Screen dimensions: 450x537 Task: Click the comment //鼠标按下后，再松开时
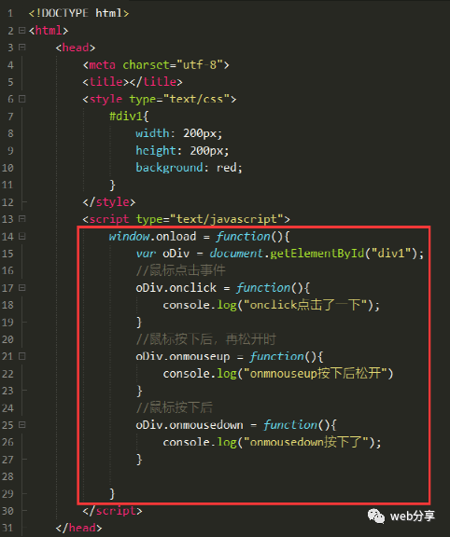(x=205, y=339)
